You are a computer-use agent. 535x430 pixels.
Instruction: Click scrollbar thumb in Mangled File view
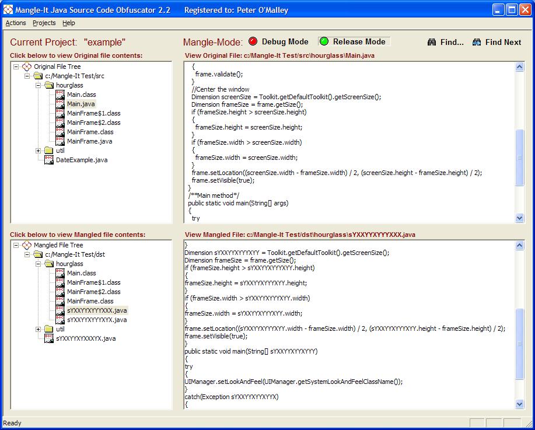(519, 344)
